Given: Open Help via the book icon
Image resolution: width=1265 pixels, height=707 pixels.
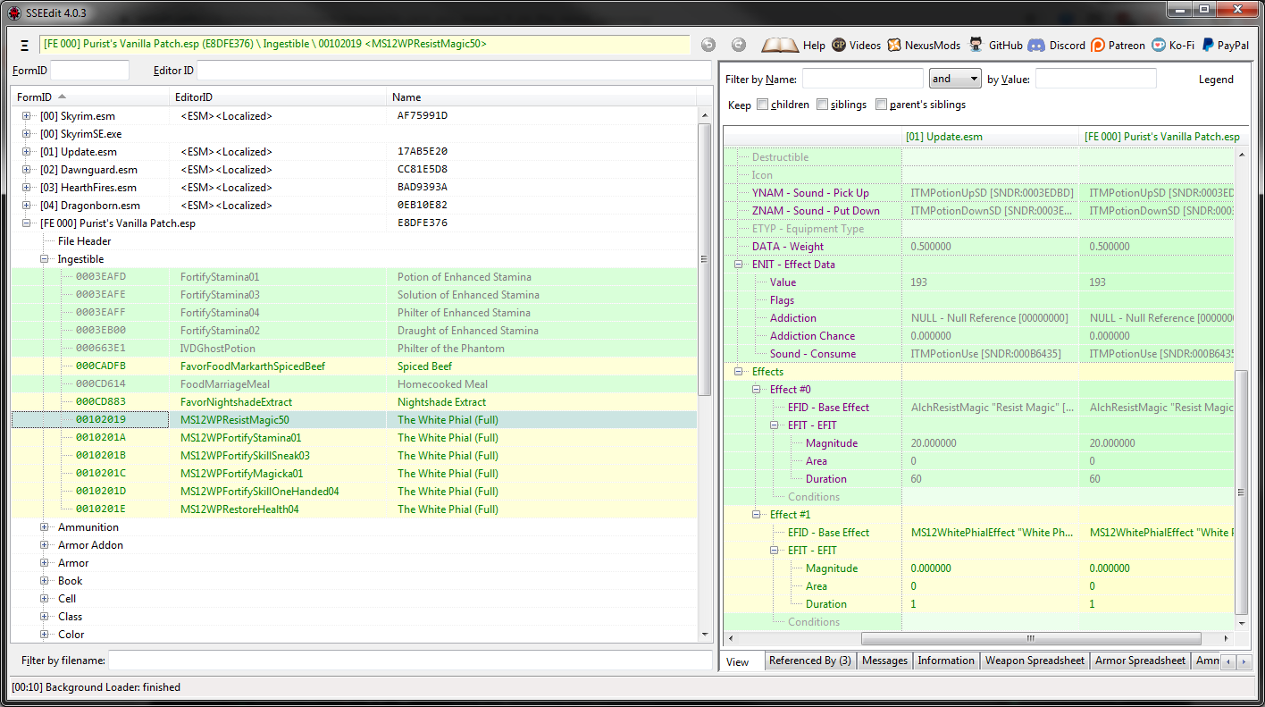Looking at the screenshot, I should point(780,45).
